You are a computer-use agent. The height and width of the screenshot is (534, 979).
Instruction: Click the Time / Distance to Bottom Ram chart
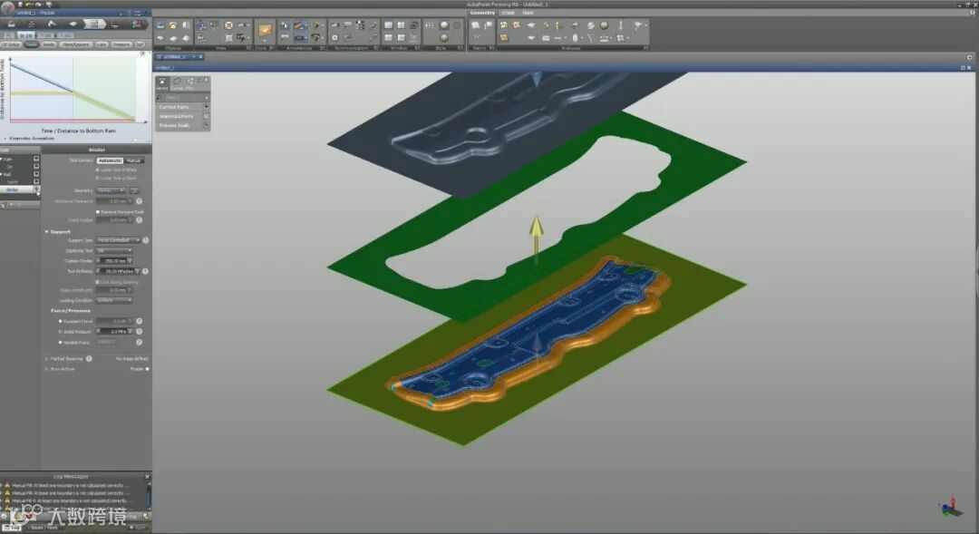(74, 92)
